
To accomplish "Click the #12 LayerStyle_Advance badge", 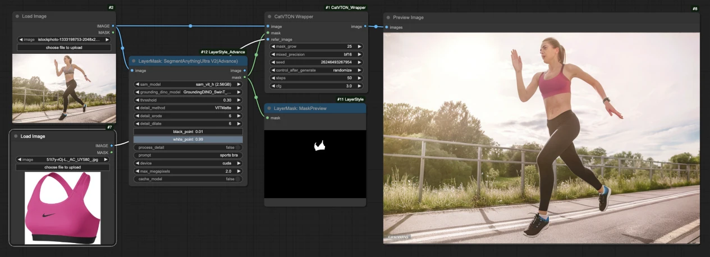I will (x=223, y=52).
